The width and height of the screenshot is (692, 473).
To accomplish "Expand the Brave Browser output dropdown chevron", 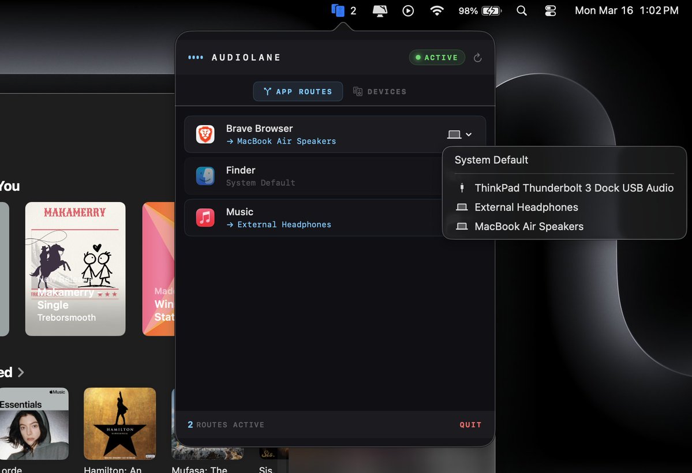I will 469,134.
